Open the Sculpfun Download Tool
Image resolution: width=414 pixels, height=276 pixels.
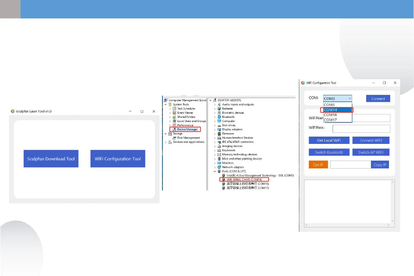[x=51, y=159]
